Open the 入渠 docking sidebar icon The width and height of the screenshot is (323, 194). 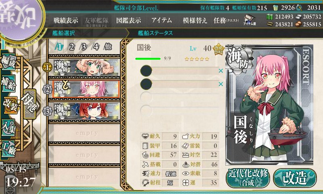tap(8, 127)
